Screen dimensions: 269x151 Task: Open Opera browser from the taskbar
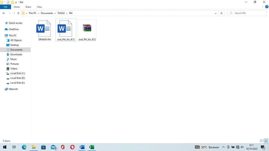pyautogui.click(x=73, y=147)
